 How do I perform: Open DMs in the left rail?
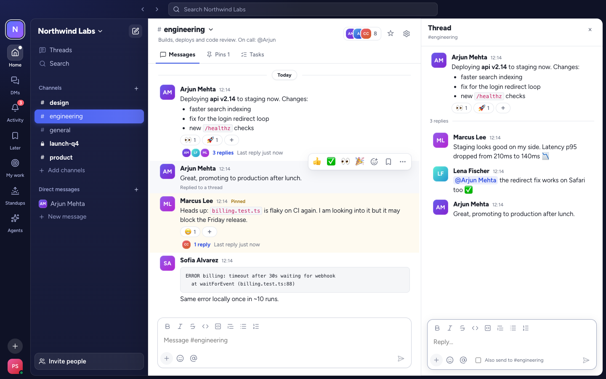(15, 85)
